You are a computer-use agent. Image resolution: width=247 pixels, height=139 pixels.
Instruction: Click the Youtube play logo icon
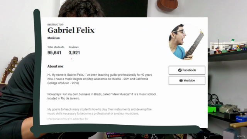pyautogui.click(x=181, y=81)
